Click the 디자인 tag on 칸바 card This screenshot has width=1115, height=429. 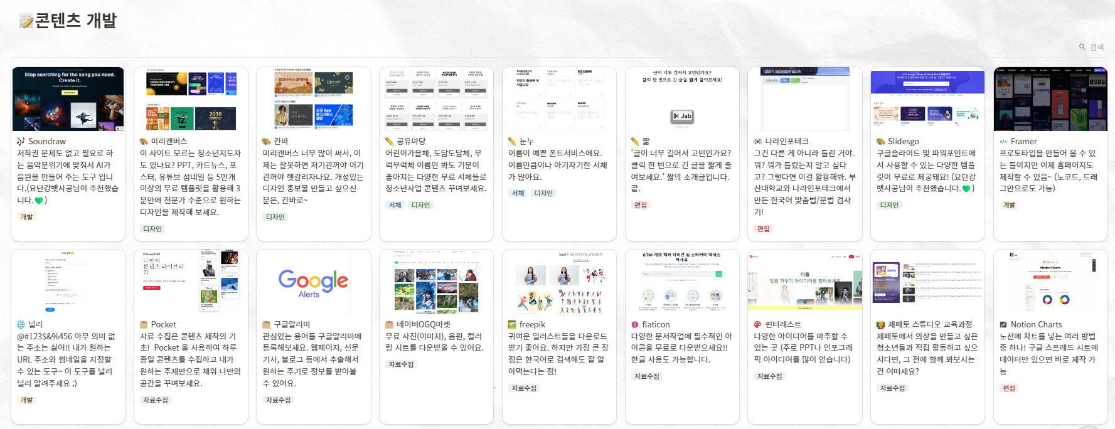click(275, 217)
